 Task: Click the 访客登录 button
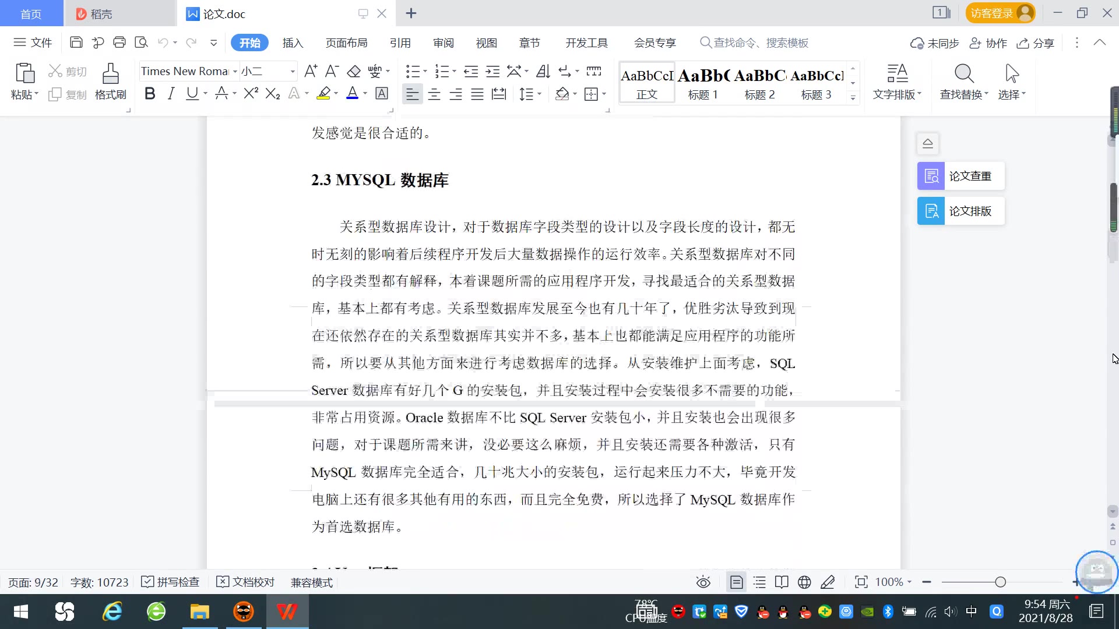click(x=1000, y=13)
